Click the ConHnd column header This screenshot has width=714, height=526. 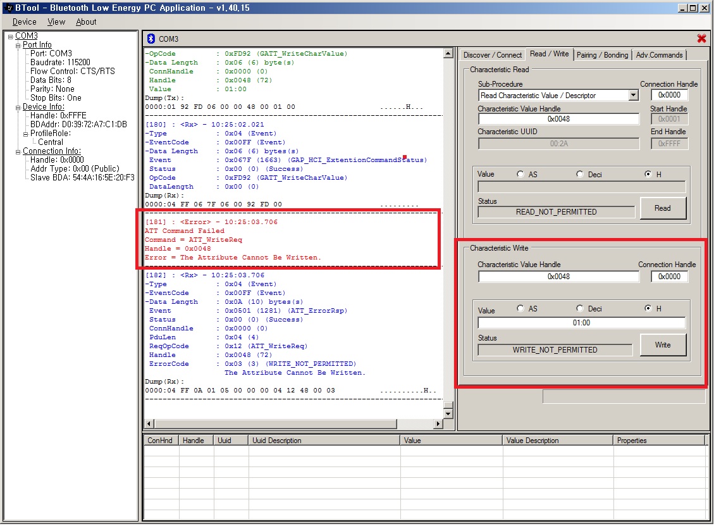161,441
